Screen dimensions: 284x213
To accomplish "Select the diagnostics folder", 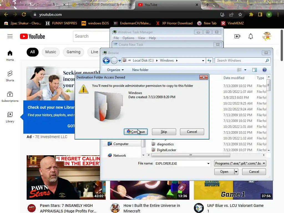I will coord(165,144).
